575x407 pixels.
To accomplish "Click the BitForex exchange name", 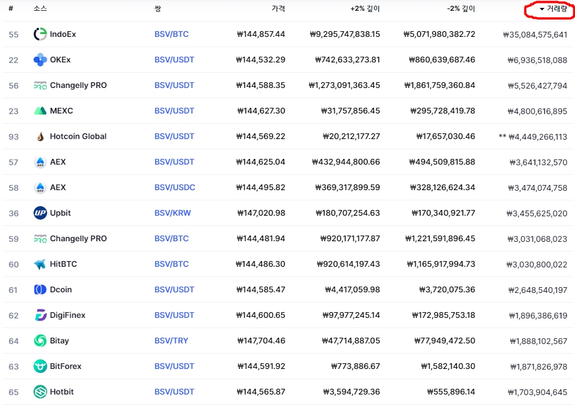I will pos(66,366).
